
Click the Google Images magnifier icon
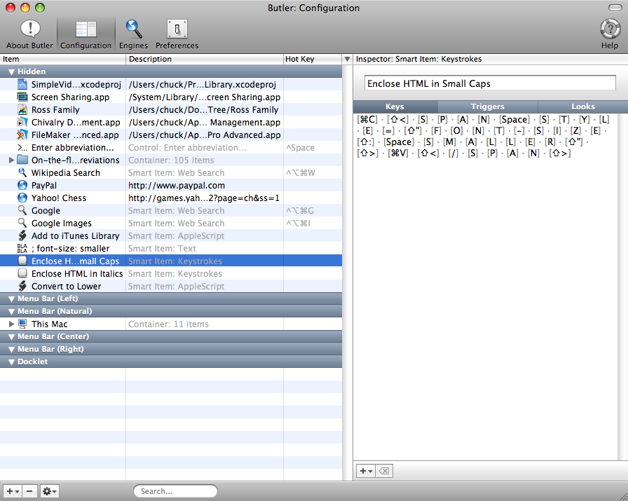click(x=22, y=223)
